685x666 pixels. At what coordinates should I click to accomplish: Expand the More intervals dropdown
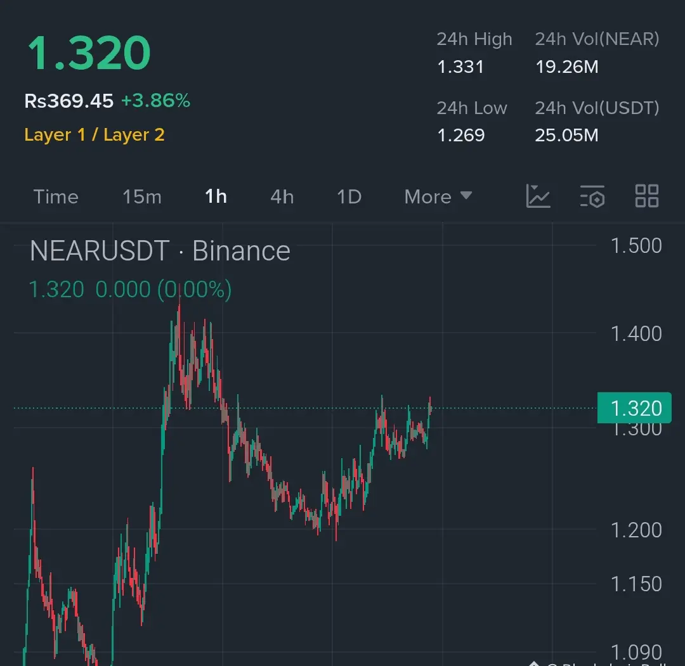[438, 197]
